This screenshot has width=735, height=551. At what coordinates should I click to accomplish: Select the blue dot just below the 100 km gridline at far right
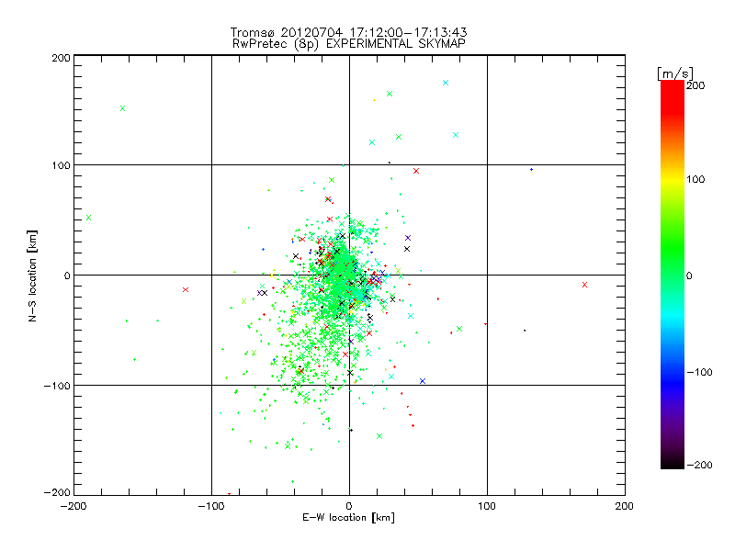(531, 170)
